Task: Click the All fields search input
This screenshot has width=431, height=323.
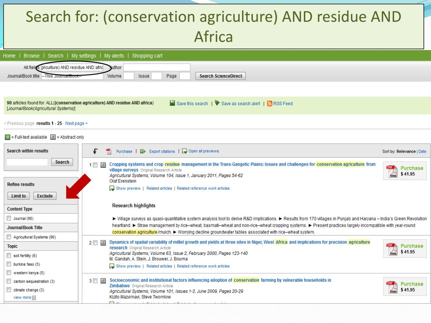Action: (72, 67)
